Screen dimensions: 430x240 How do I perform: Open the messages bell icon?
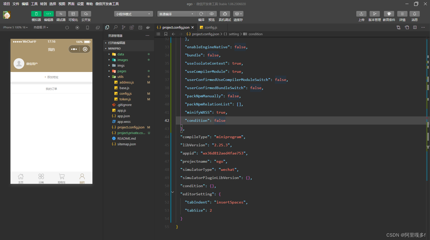point(414,14)
